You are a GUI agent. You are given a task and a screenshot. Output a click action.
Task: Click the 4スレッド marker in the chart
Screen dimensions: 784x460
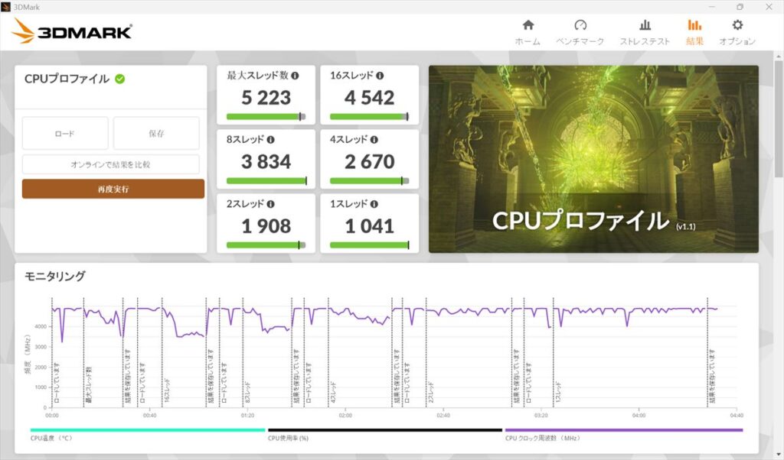click(x=332, y=392)
